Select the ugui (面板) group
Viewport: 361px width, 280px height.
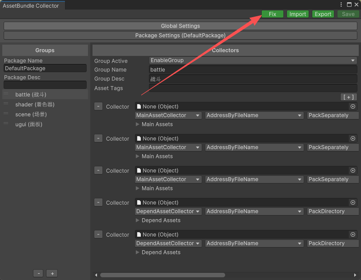click(45, 124)
